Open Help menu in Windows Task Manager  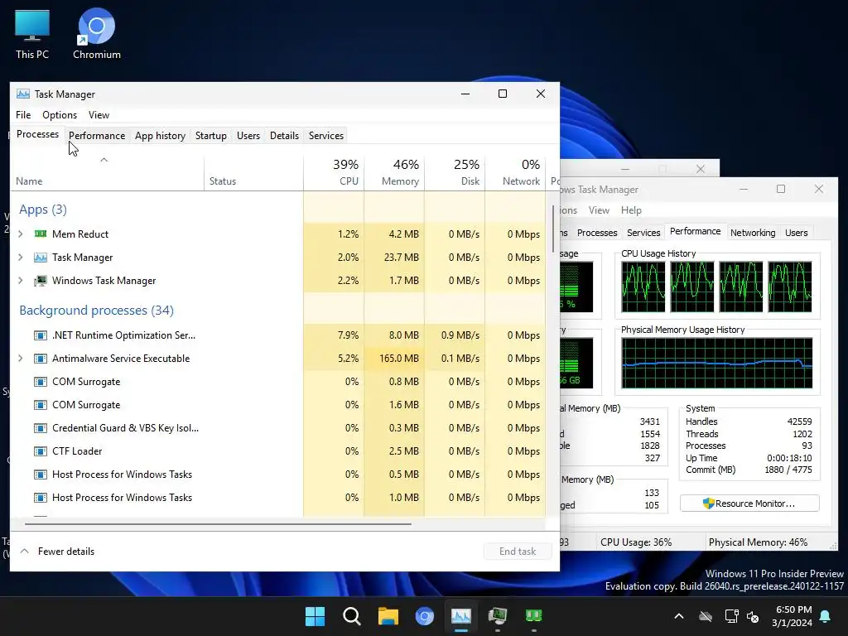[x=631, y=210]
